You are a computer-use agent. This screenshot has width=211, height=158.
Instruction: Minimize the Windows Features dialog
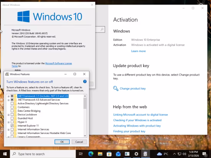pos(66,74)
